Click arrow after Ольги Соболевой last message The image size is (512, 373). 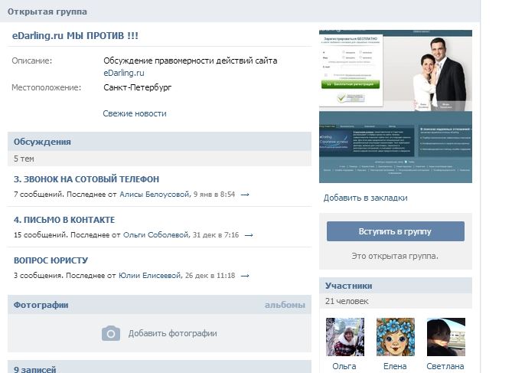point(249,235)
